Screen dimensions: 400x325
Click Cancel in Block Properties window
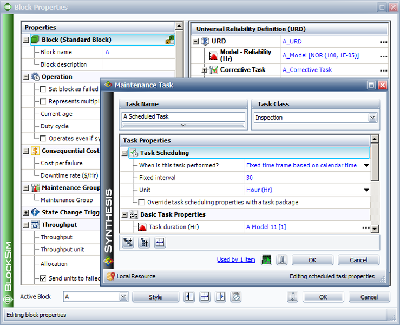(x=369, y=297)
